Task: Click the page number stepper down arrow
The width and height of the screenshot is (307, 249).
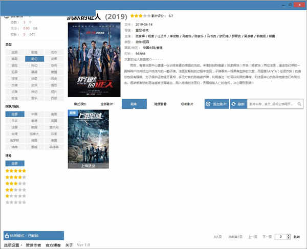Action: click(x=289, y=238)
